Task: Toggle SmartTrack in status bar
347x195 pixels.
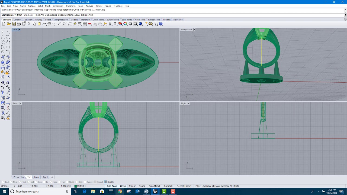Action: tap(155, 186)
